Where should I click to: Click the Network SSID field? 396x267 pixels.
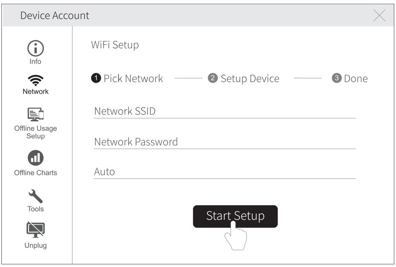point(224,112)
